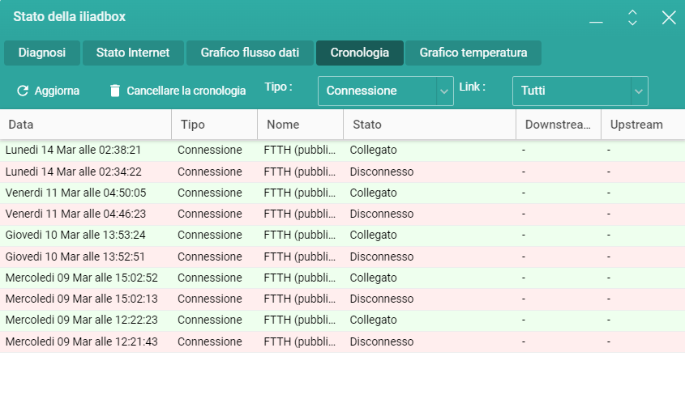The image size is (685, 403).
Task: Select the Mercoledi 09 Mar 12:21:43 row
Action: click(342, 342)
